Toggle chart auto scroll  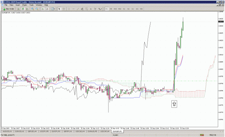click(x=43, y=9)
